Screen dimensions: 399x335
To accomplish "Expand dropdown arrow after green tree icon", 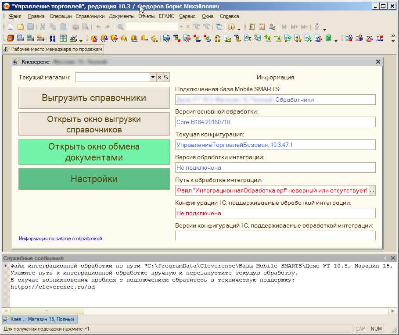I will 336,41.
